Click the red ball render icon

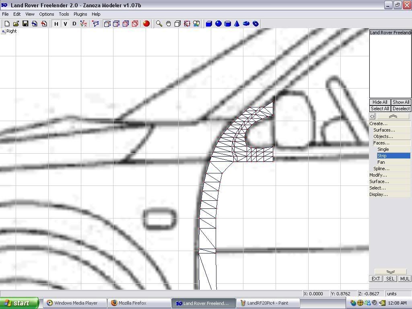pos(146,24)
